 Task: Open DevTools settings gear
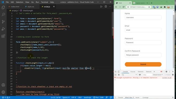[x=166, y=71]
